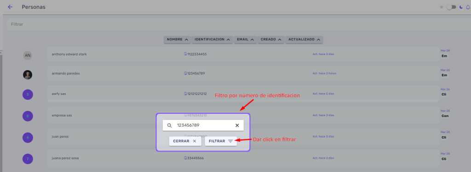Open the anthony edward stark row
This screenshot has width=471, height=172.
[243, 54]
